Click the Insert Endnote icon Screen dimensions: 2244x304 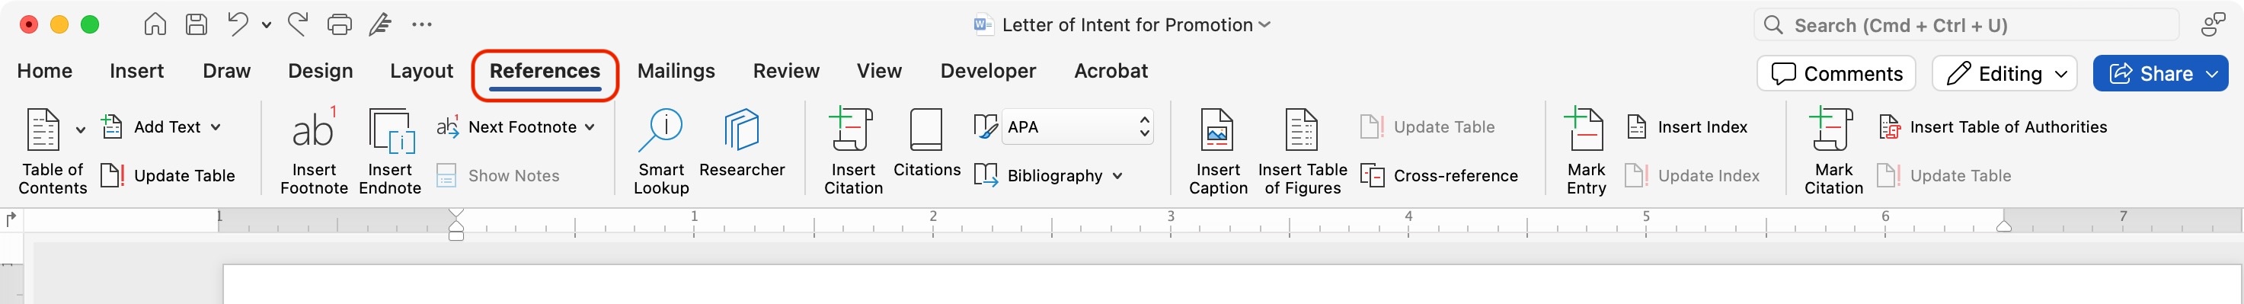pos(390,130)
